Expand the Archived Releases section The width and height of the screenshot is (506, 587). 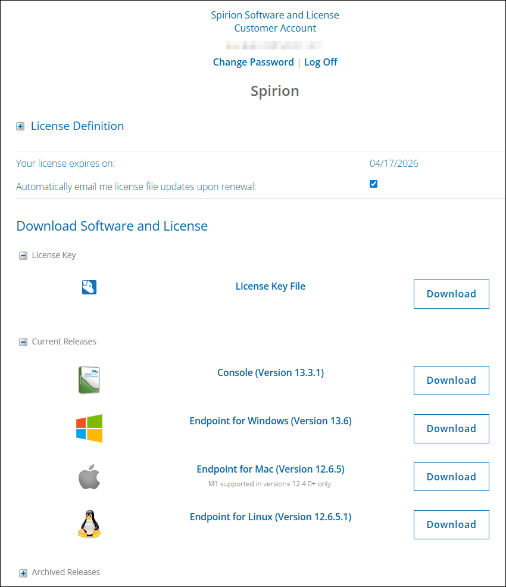click(23, 573)
